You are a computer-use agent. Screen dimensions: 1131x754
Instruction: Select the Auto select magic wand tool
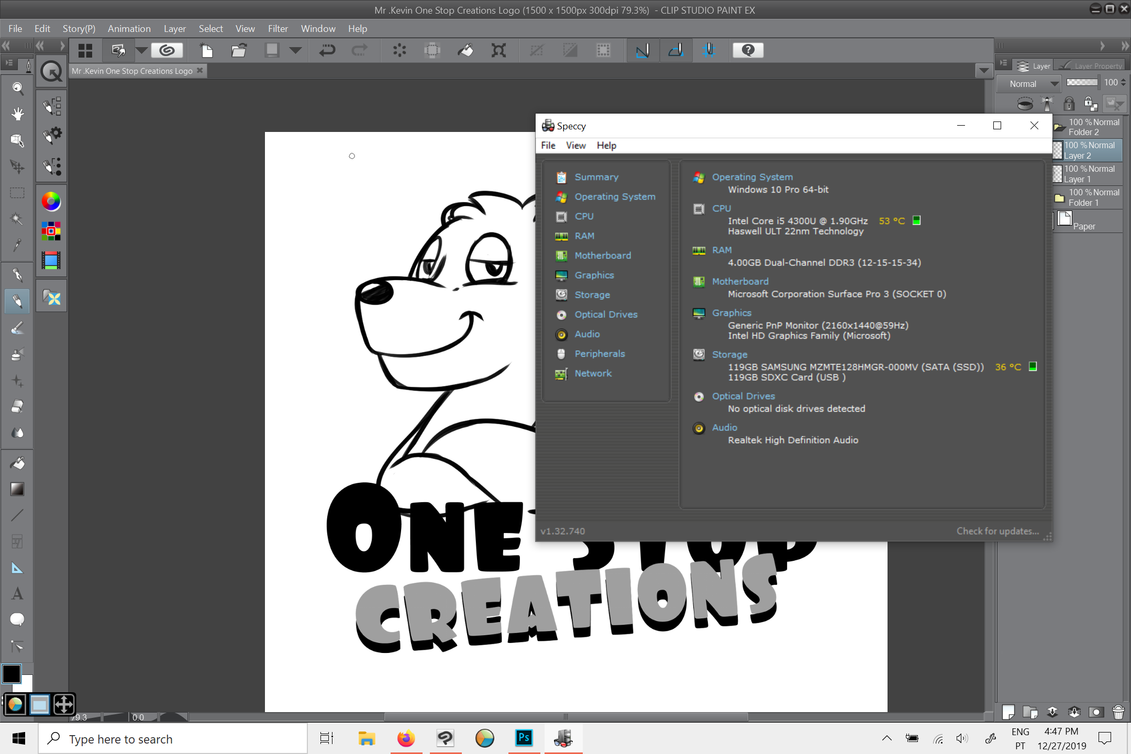coord(17,218)
